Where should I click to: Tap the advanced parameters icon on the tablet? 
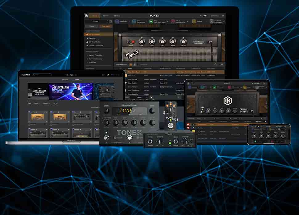coord(257,87)
